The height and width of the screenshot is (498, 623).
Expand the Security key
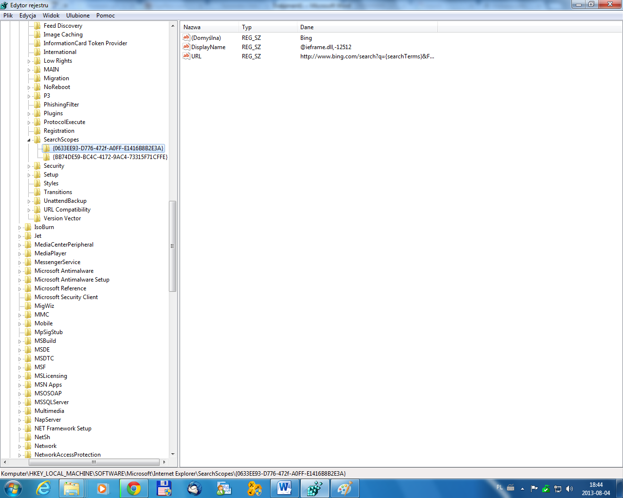point(29,166)
